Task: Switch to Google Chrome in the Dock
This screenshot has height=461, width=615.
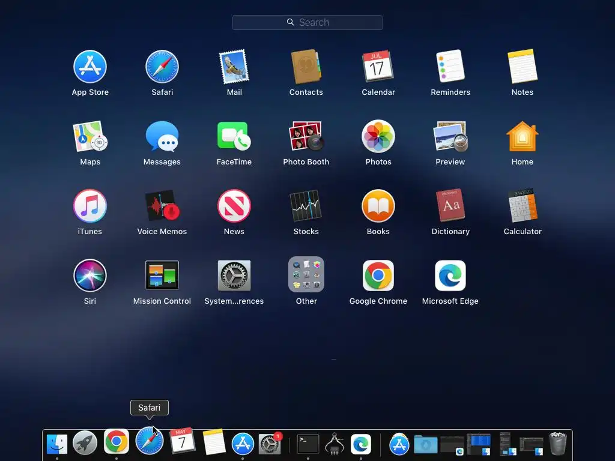Action: [x=116, y=441]
